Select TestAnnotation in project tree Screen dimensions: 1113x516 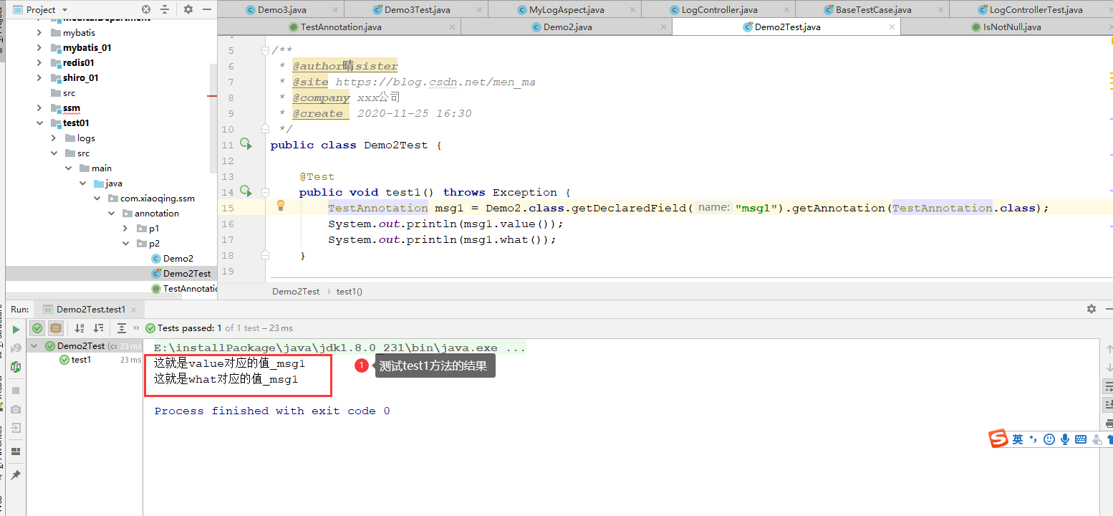click(x=184, y=289)
